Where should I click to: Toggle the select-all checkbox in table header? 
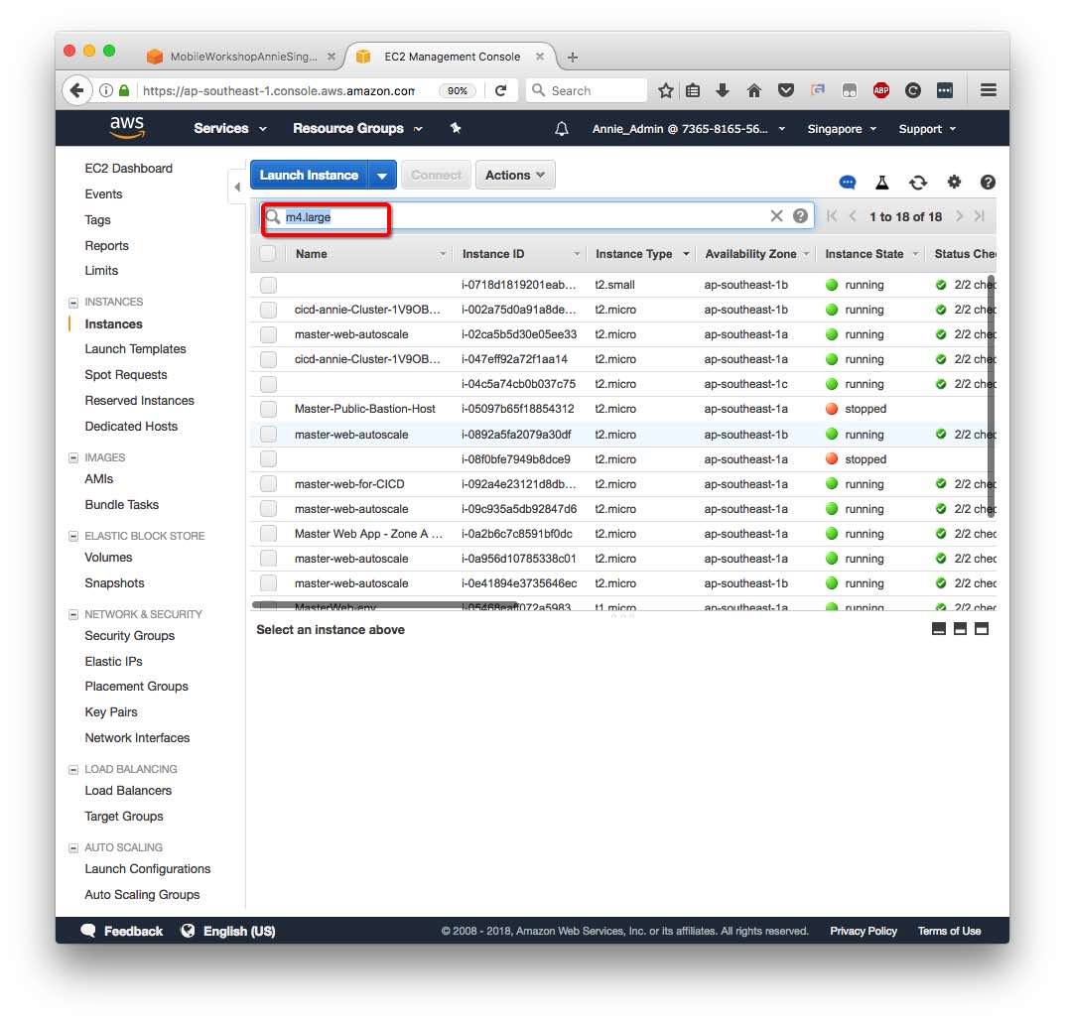268,254
